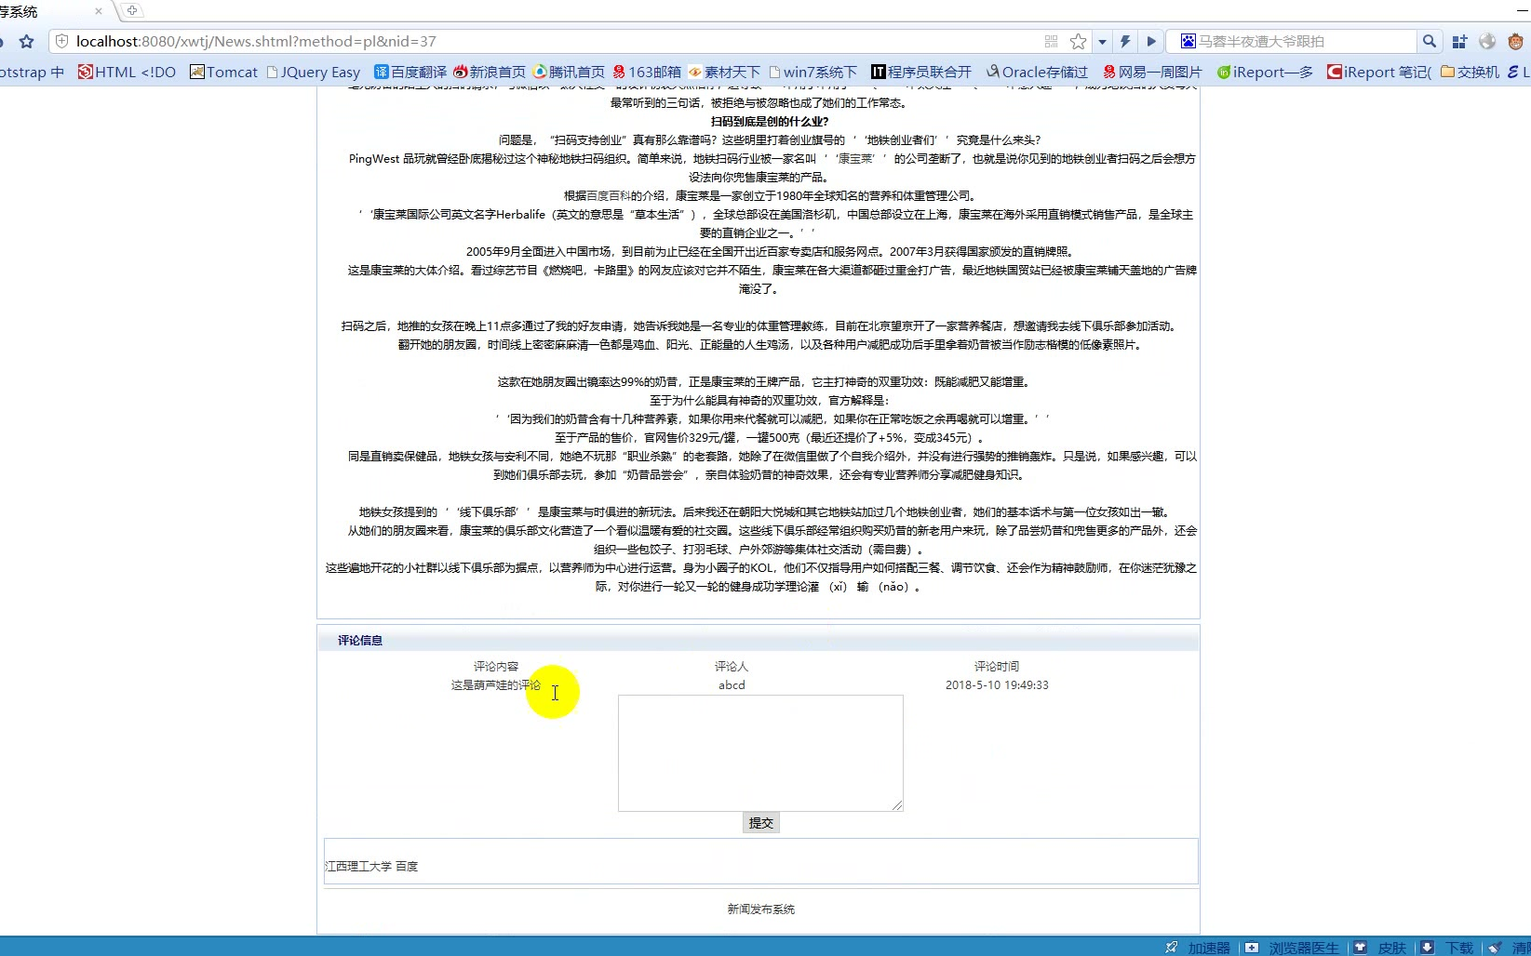The width and height of the screenshot is (1531, 956).
Task: Click inside the comment text area
Action: point(760,753)
